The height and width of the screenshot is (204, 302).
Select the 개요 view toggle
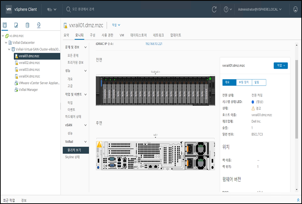(x=229, y=82)
